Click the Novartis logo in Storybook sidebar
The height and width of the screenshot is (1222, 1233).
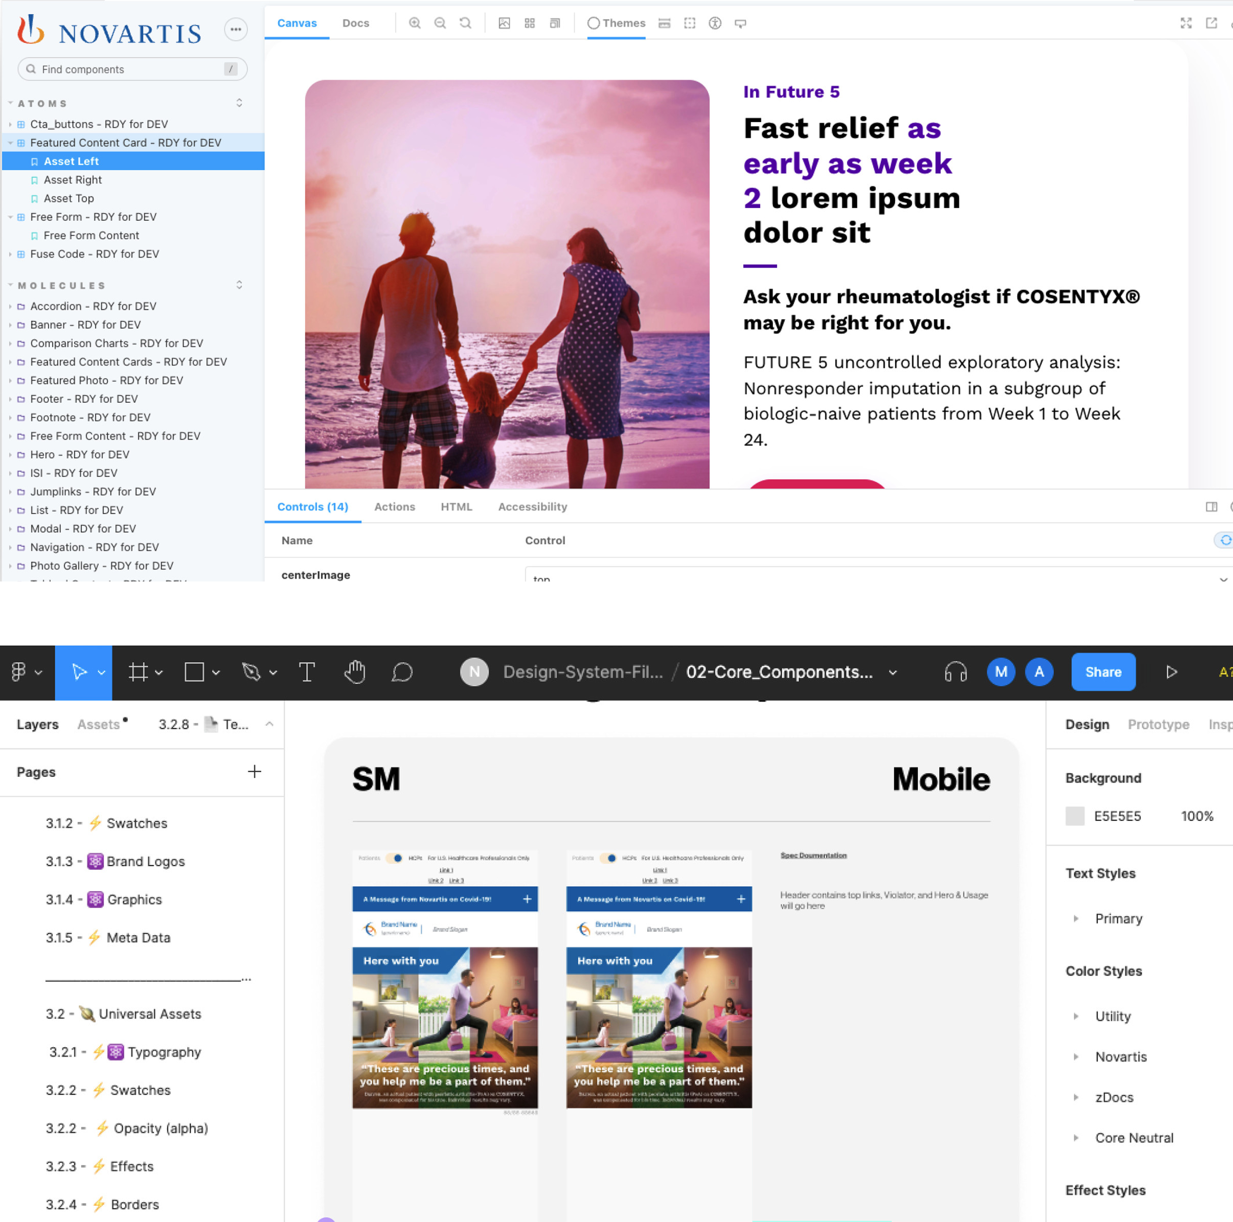[109, 30]
